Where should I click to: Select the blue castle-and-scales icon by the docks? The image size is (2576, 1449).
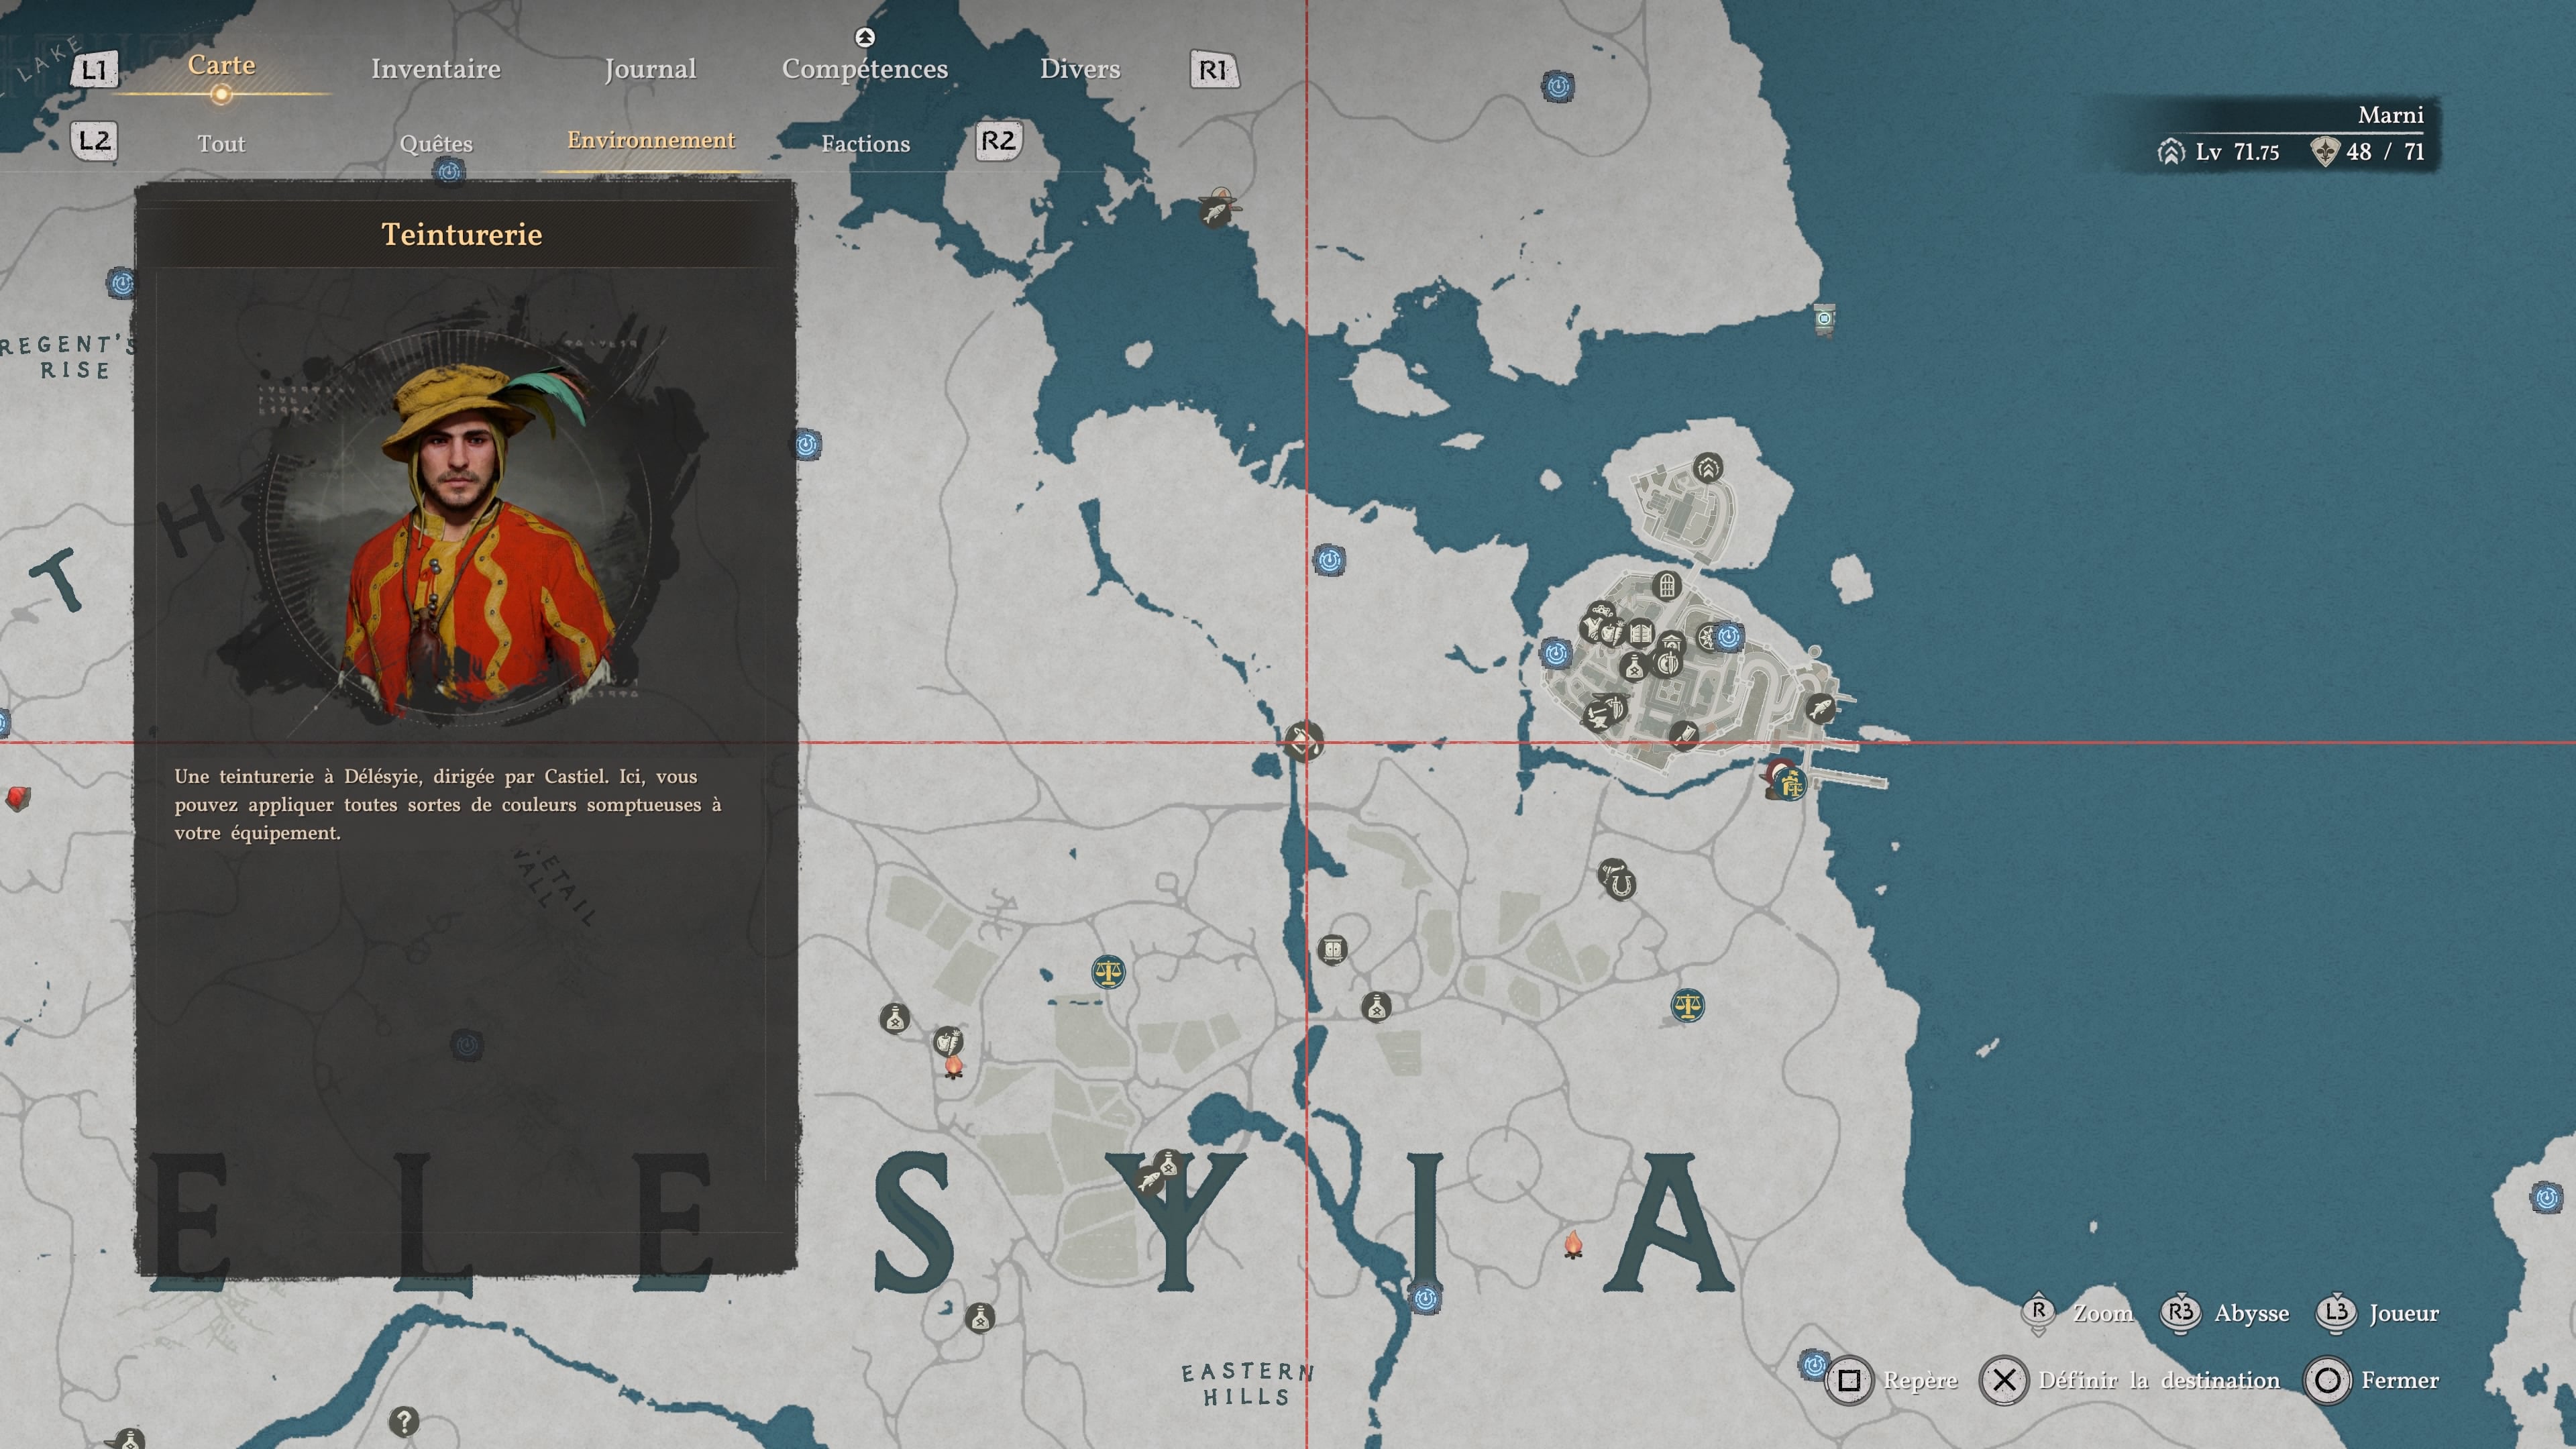pos(1791,785)
